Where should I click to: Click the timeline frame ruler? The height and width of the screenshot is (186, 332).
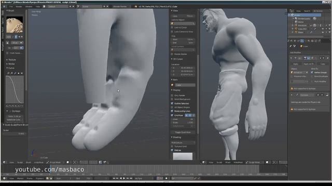[x=144, y=175]
